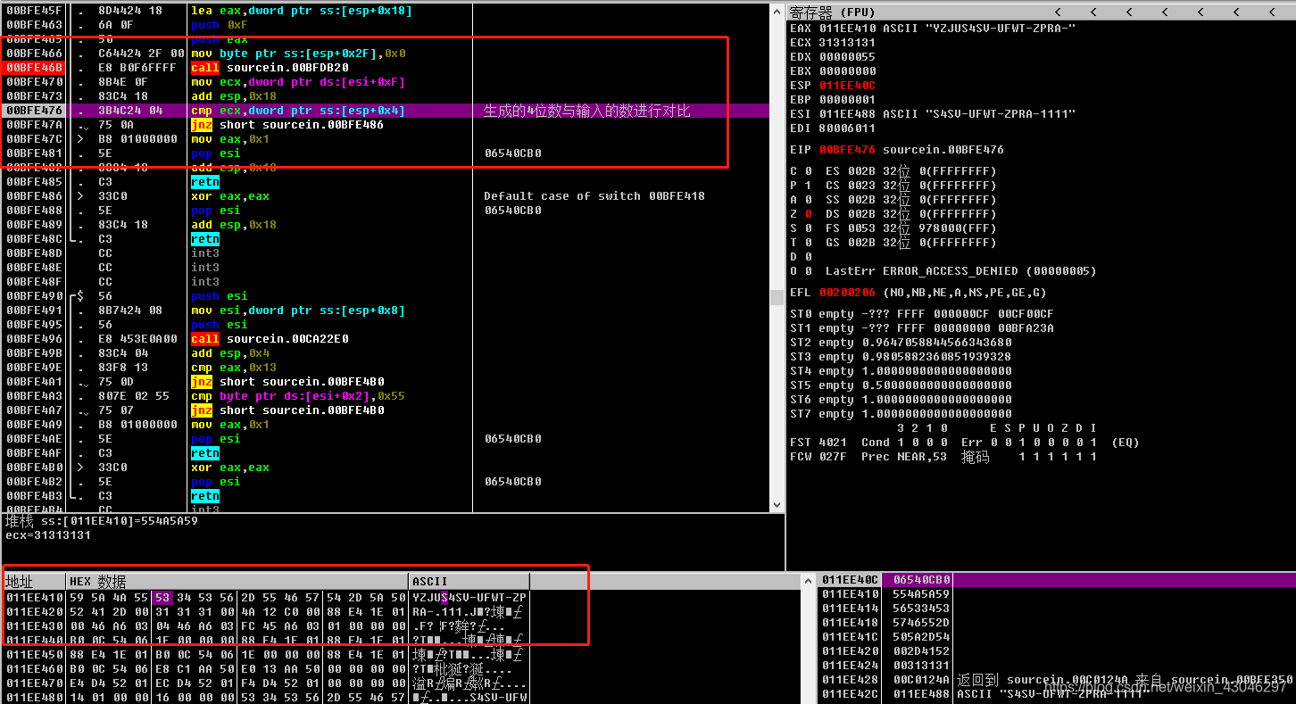This screenshot has height=704, width=1296.
Task: Click the HEX 数据 column header
Action: coord(237,581)
